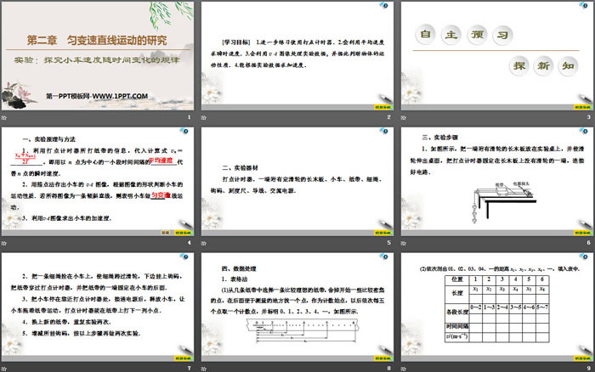Select slide 2 learning objectives thumbnail
Image resolution: width=595 pixels, height=372 pixels.
pos(297,56)
